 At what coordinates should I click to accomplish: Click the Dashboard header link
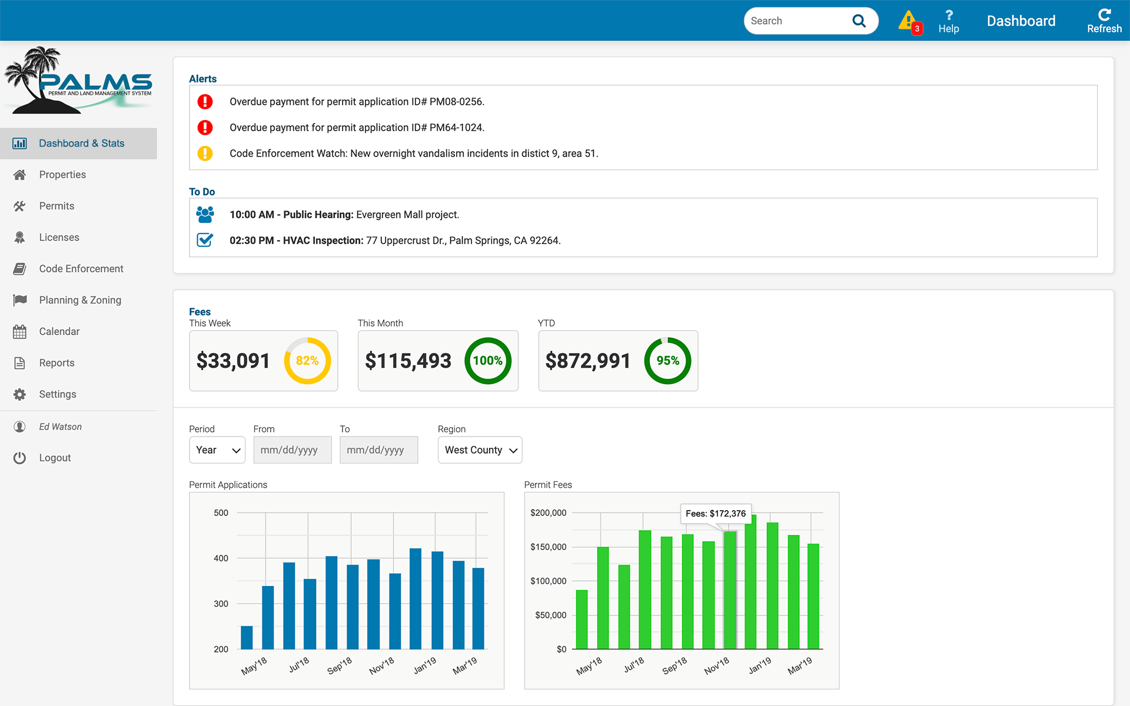(x=1021, y=21)
